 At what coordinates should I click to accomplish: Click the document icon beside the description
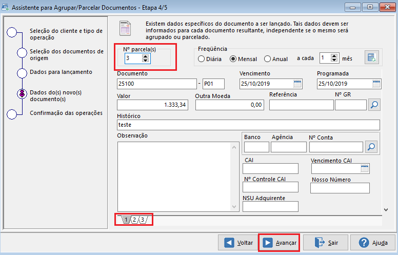(125, 28)
